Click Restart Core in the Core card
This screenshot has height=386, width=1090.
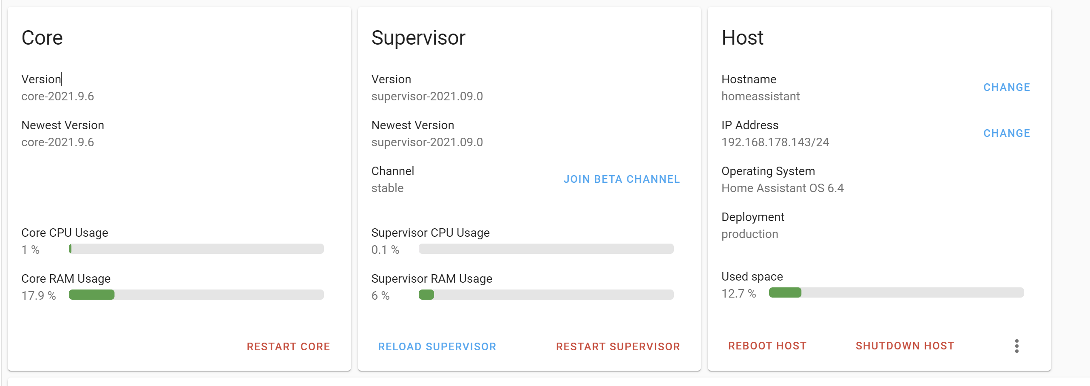point(288,346)
